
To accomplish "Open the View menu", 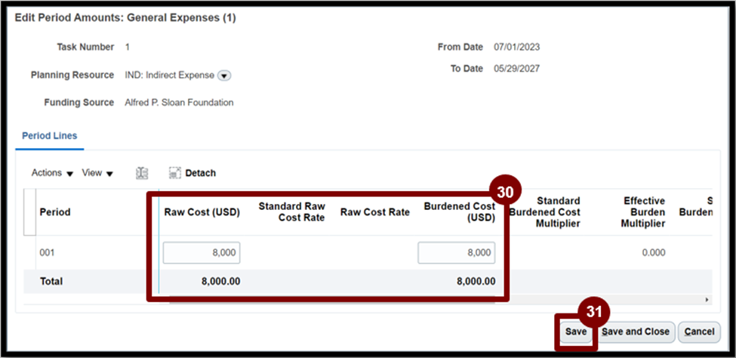I will pyautogui.click(x=97, y=173).
